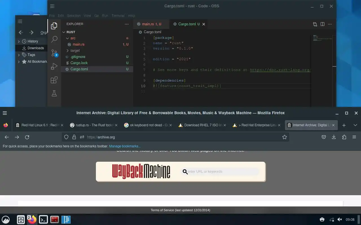Click the Explorer panel more actions ellipsis
The width and height of the screenshot is (361, 225).
(x=127, y=24)
